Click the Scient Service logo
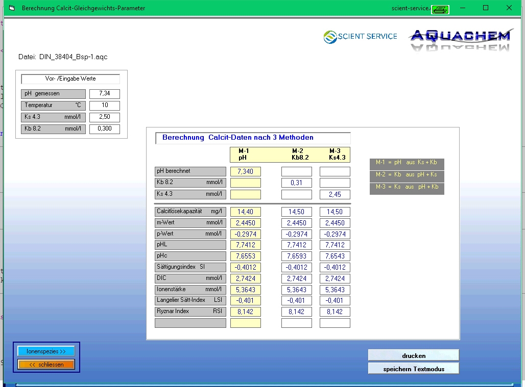 pos(360,37)
